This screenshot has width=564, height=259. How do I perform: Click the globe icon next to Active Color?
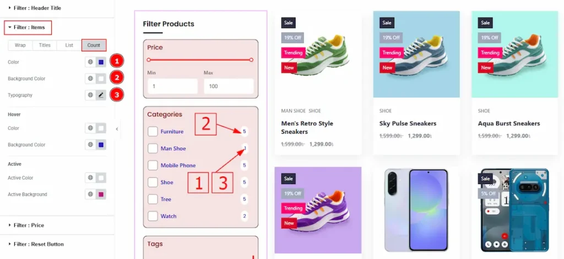(x=90, y=177)
